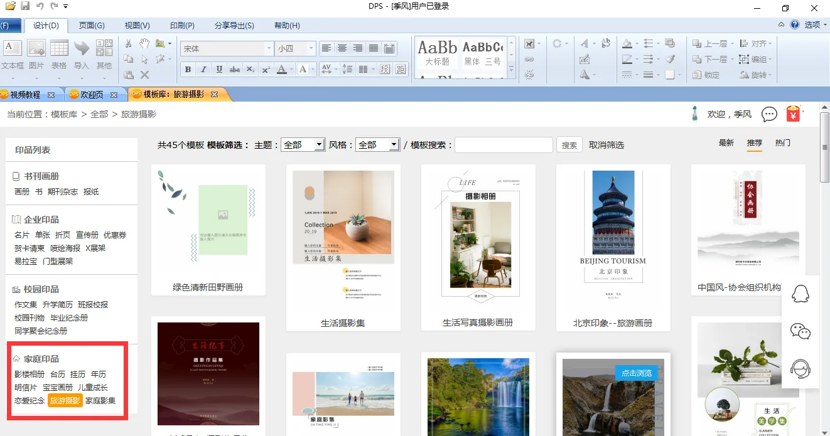Click the center text alignment button
This screenshot has width=830, height=436.
click(342, 48)
